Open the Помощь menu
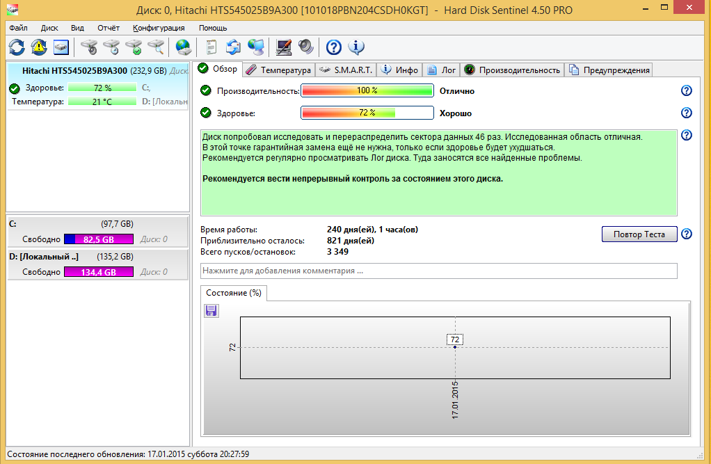Viewport: 711px width, 464px height. click(213, 28)
